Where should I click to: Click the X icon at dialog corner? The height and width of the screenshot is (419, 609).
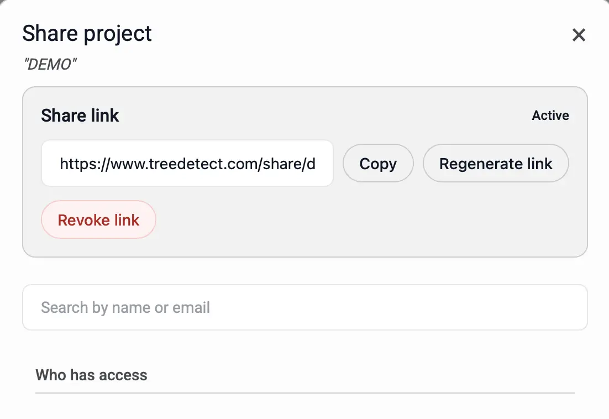tap(579, 35)
